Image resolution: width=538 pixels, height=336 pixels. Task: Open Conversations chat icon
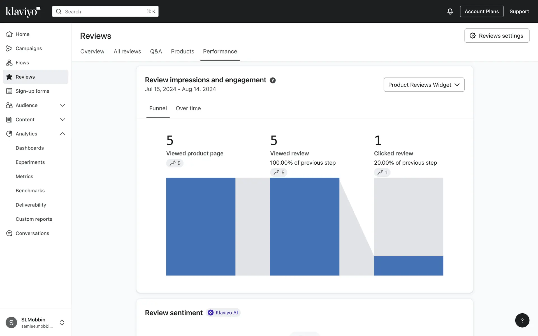coord(9,233)
